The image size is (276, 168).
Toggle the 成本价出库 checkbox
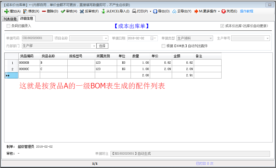pos(222,26)
